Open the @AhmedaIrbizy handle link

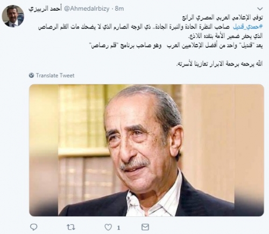pos(87,9)
